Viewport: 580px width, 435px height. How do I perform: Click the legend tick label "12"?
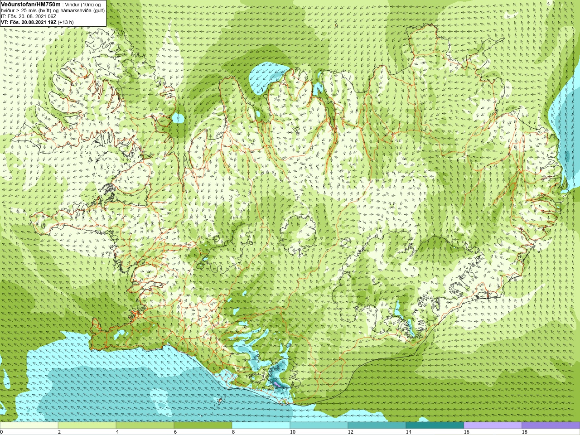(351, 432)
